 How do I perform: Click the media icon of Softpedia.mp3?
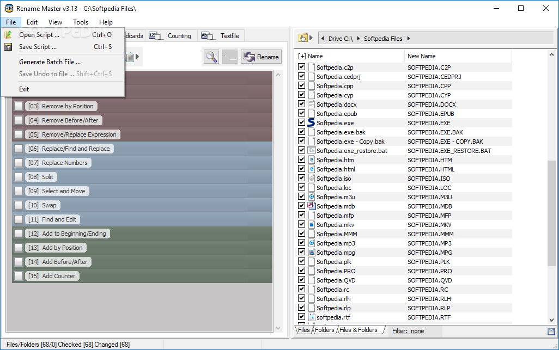[x=311, y=243]
